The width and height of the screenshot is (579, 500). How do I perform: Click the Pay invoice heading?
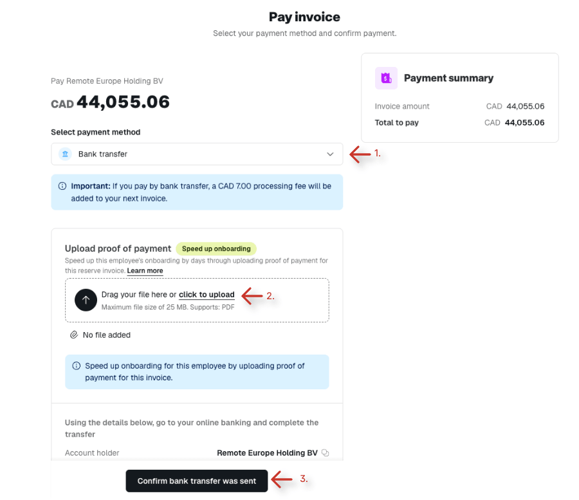(x=304, y=17)
